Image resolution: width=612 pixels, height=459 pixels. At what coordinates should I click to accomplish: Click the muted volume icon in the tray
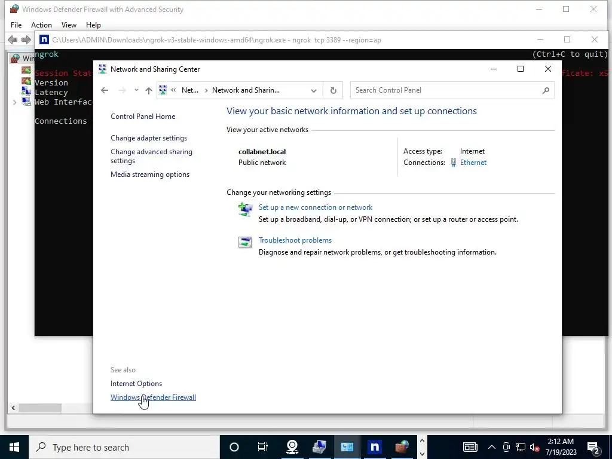[535, 447]
